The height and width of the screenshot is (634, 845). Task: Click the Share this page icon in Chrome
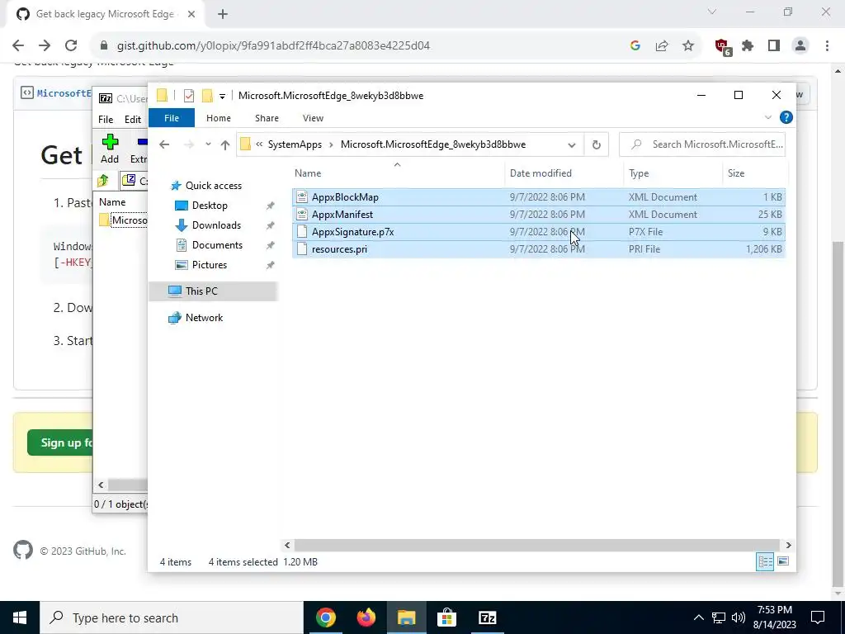(x=662, y=46)
